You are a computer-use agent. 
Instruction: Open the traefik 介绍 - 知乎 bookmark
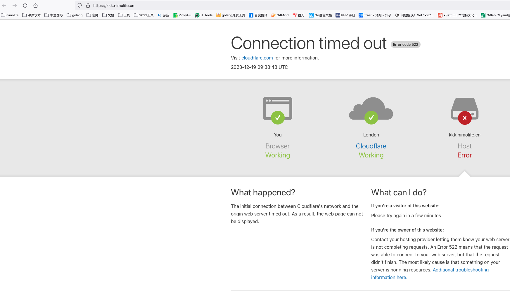375,15
